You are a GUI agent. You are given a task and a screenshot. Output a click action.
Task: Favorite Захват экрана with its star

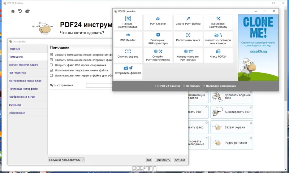(x=251, y=123)
